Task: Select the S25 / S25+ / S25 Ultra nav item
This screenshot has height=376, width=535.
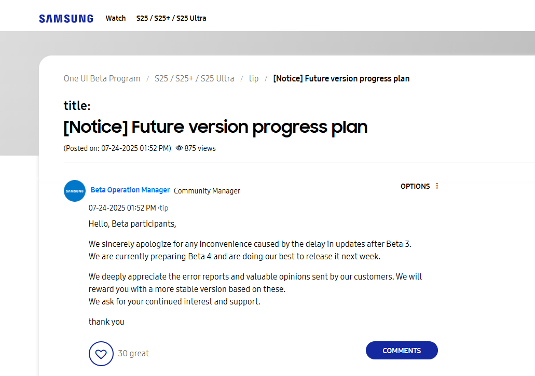Action: tap(171, 18)
